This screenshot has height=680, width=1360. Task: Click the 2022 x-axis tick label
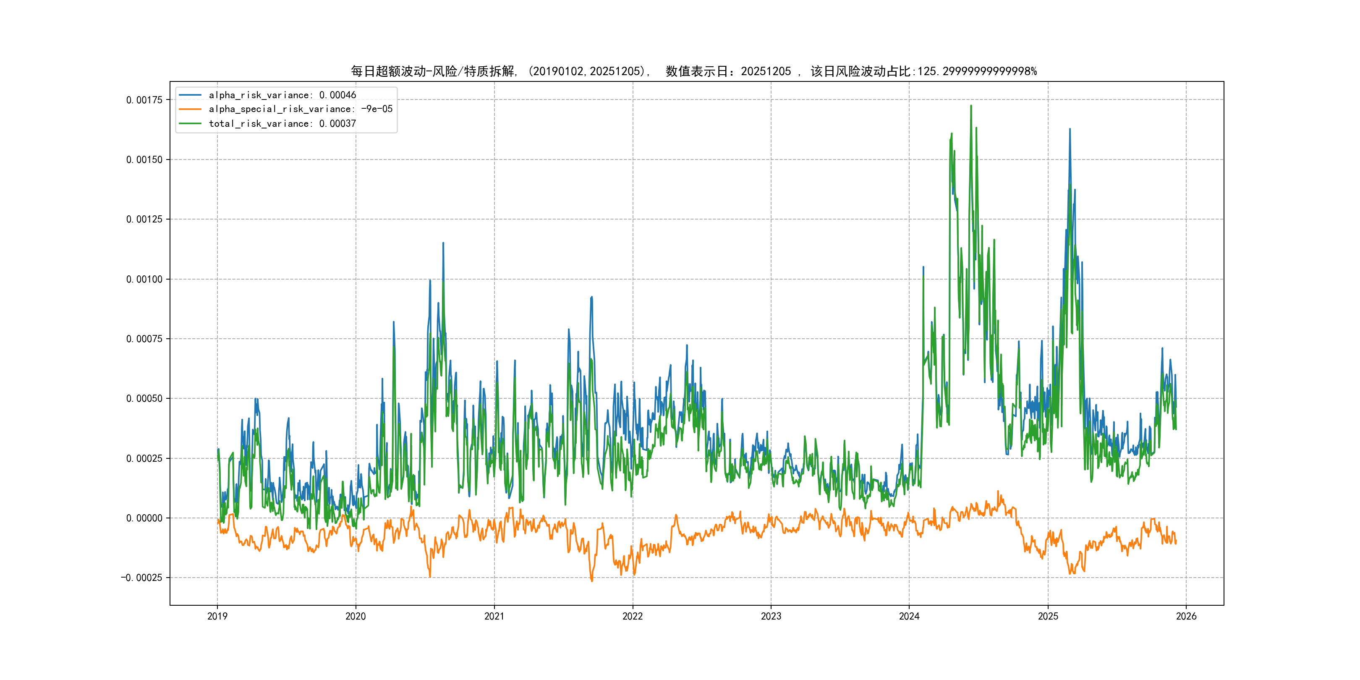pyautogui.click(x=633, y=616)
